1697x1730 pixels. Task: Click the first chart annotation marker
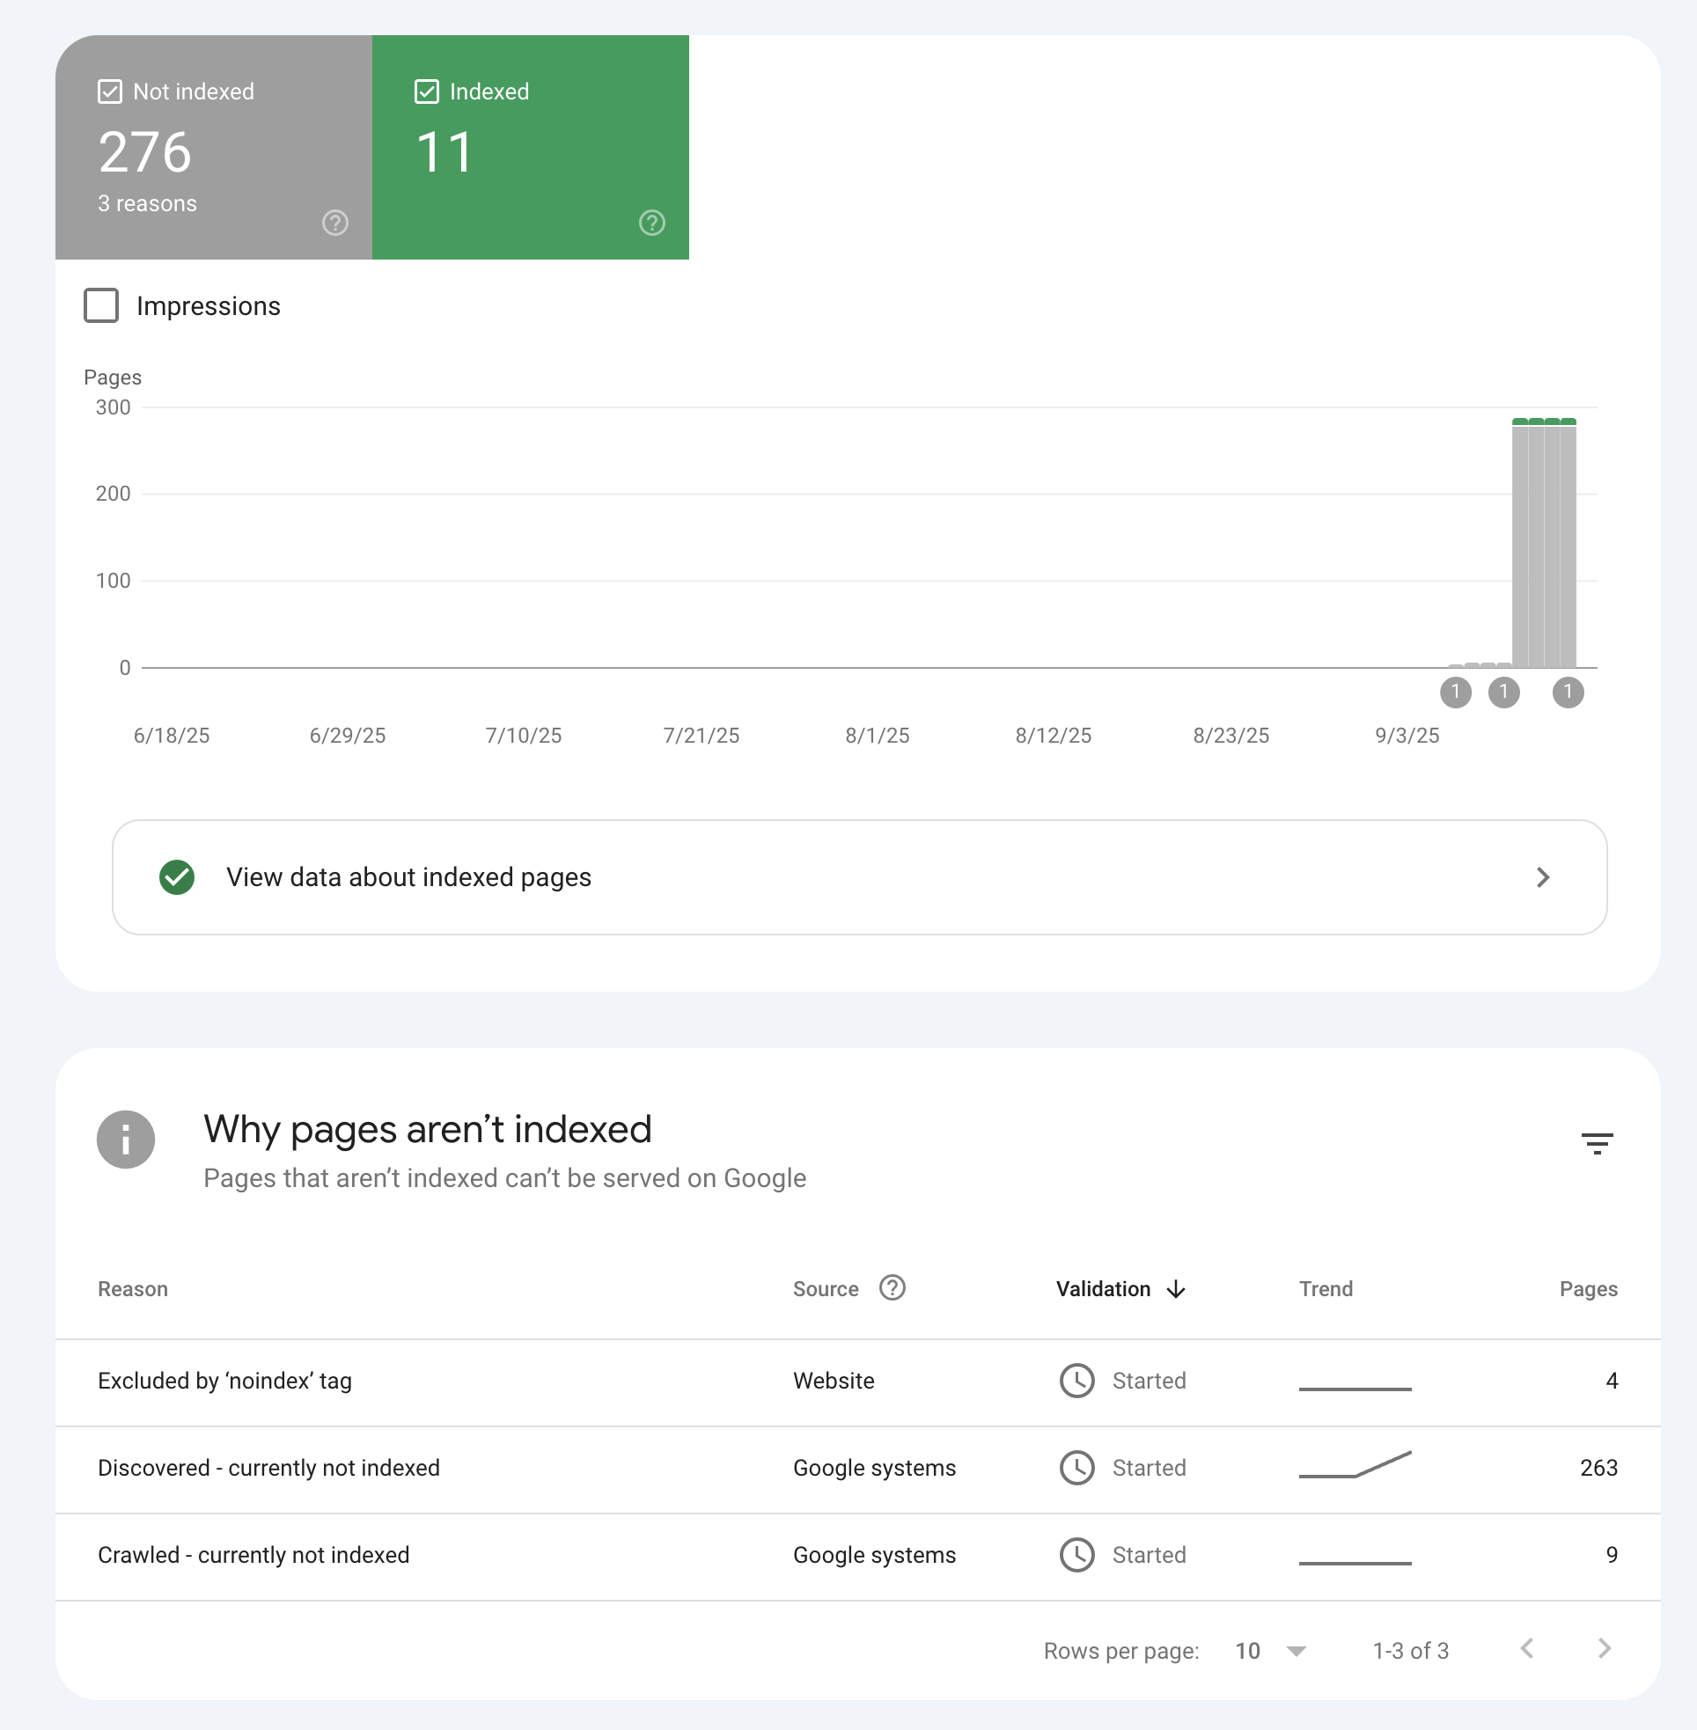[1456, 693]
